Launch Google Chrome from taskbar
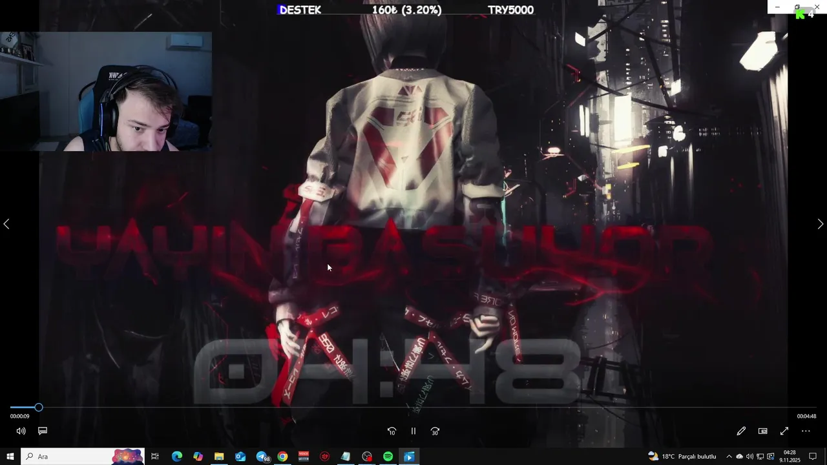Viewport: 827px width, 465px height. (x=282, y=457)
